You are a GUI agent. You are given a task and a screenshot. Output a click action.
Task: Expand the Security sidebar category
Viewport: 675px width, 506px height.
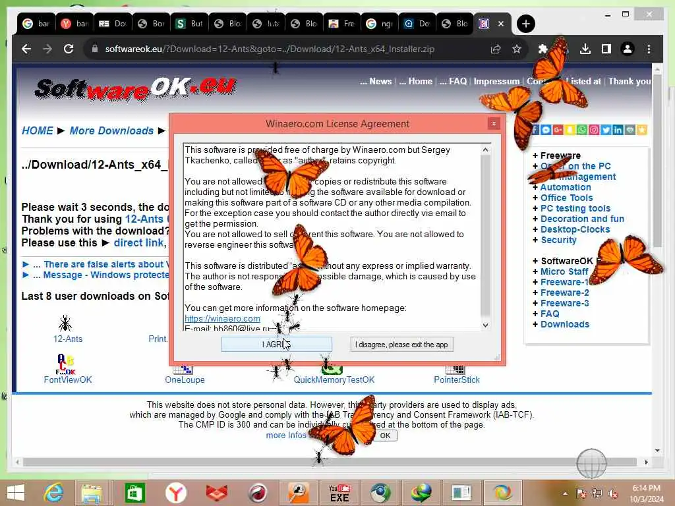coord(558,240)
